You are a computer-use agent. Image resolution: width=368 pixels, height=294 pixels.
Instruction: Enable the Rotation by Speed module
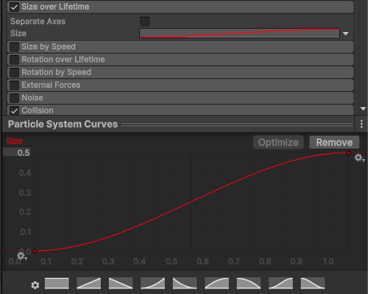tap(14, 73)
